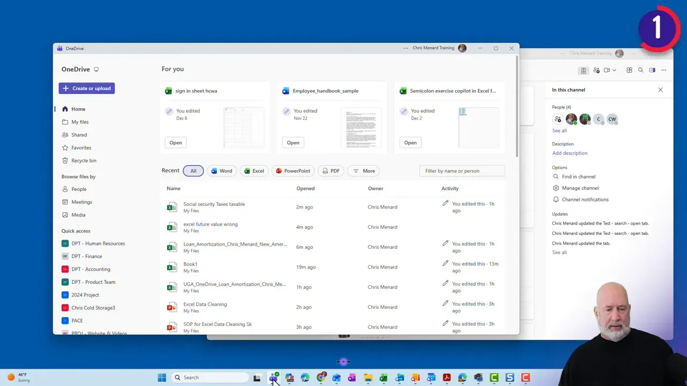This screenshot has width=687, height=386.
Task: Click the open in new window icon in Teams
Action: [x=652, y=70]
